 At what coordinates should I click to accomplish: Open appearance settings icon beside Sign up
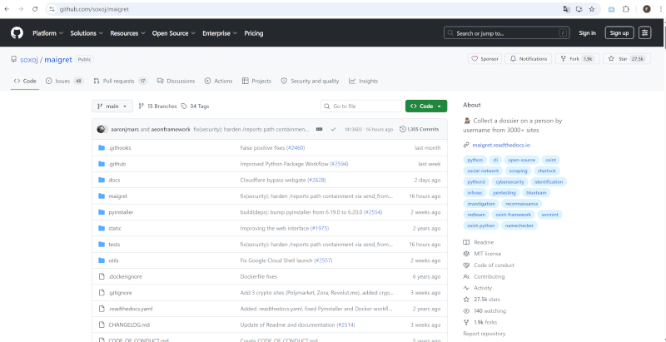644,33
